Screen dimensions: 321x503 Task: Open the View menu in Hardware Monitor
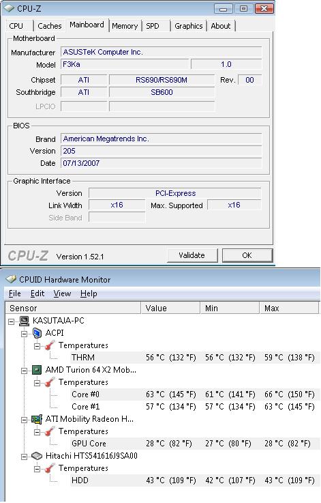(x=62, y=293)
